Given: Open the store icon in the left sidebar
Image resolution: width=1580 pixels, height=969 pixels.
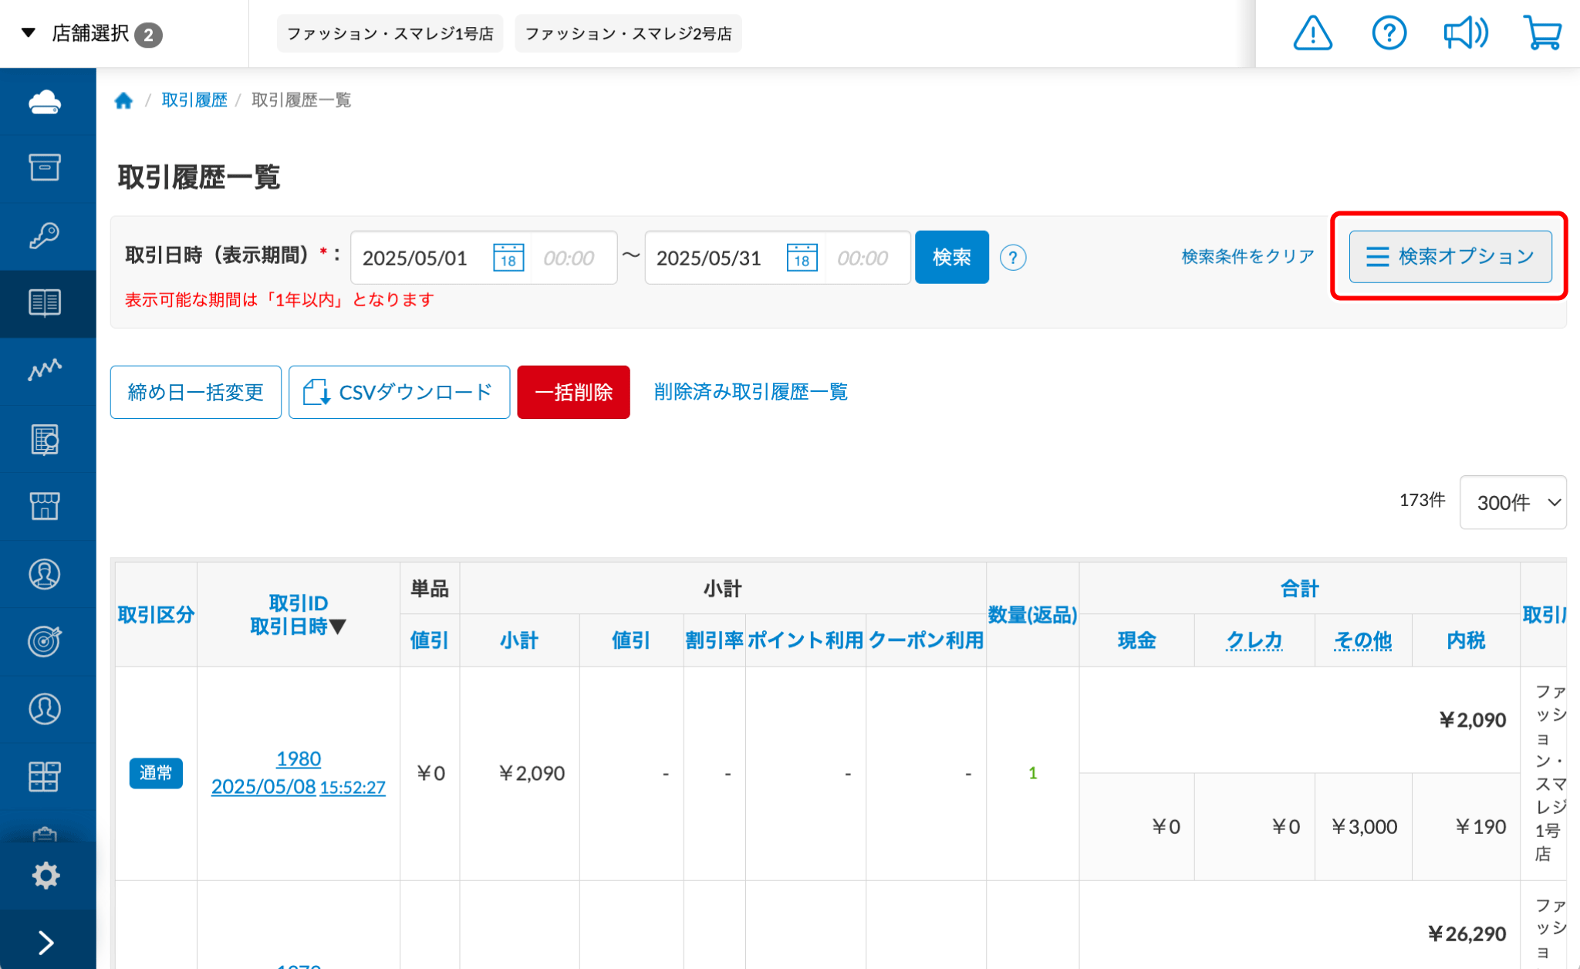Looking at the screenshot, I should (46, 506).
